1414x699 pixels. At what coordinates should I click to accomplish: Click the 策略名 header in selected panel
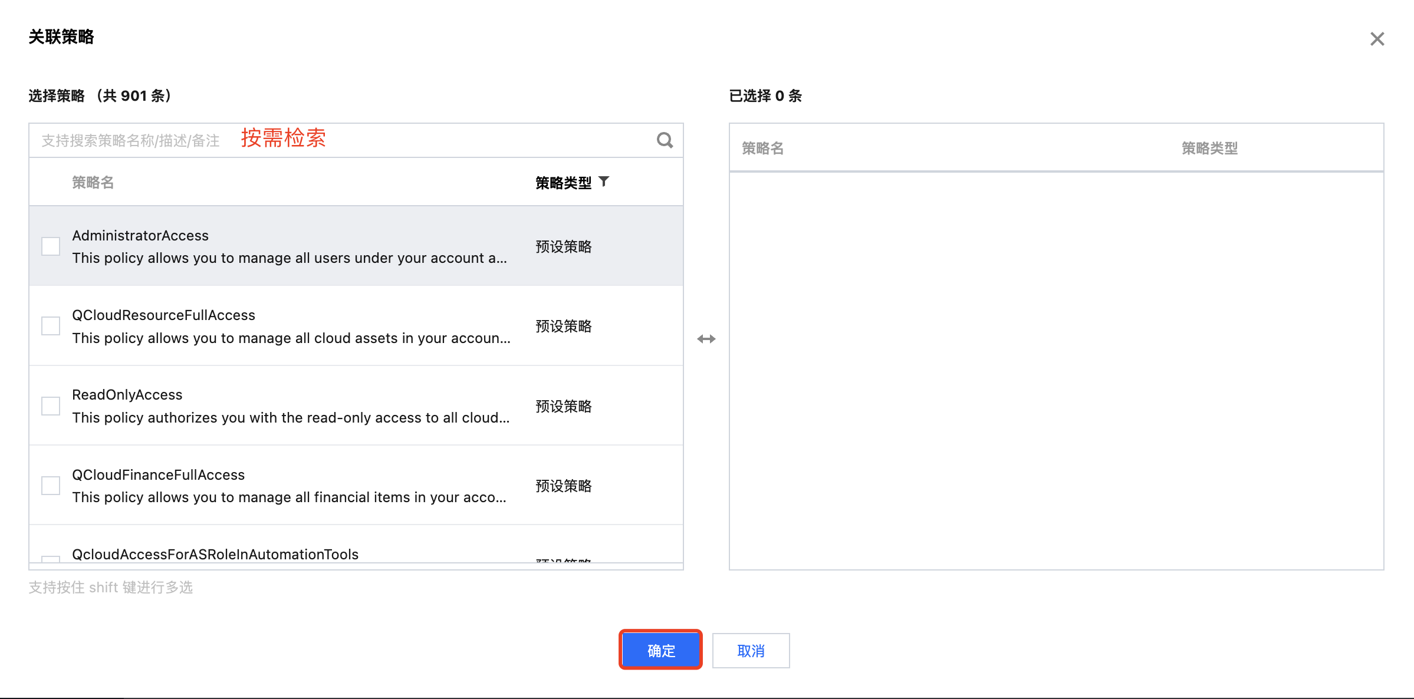(762, 149)
